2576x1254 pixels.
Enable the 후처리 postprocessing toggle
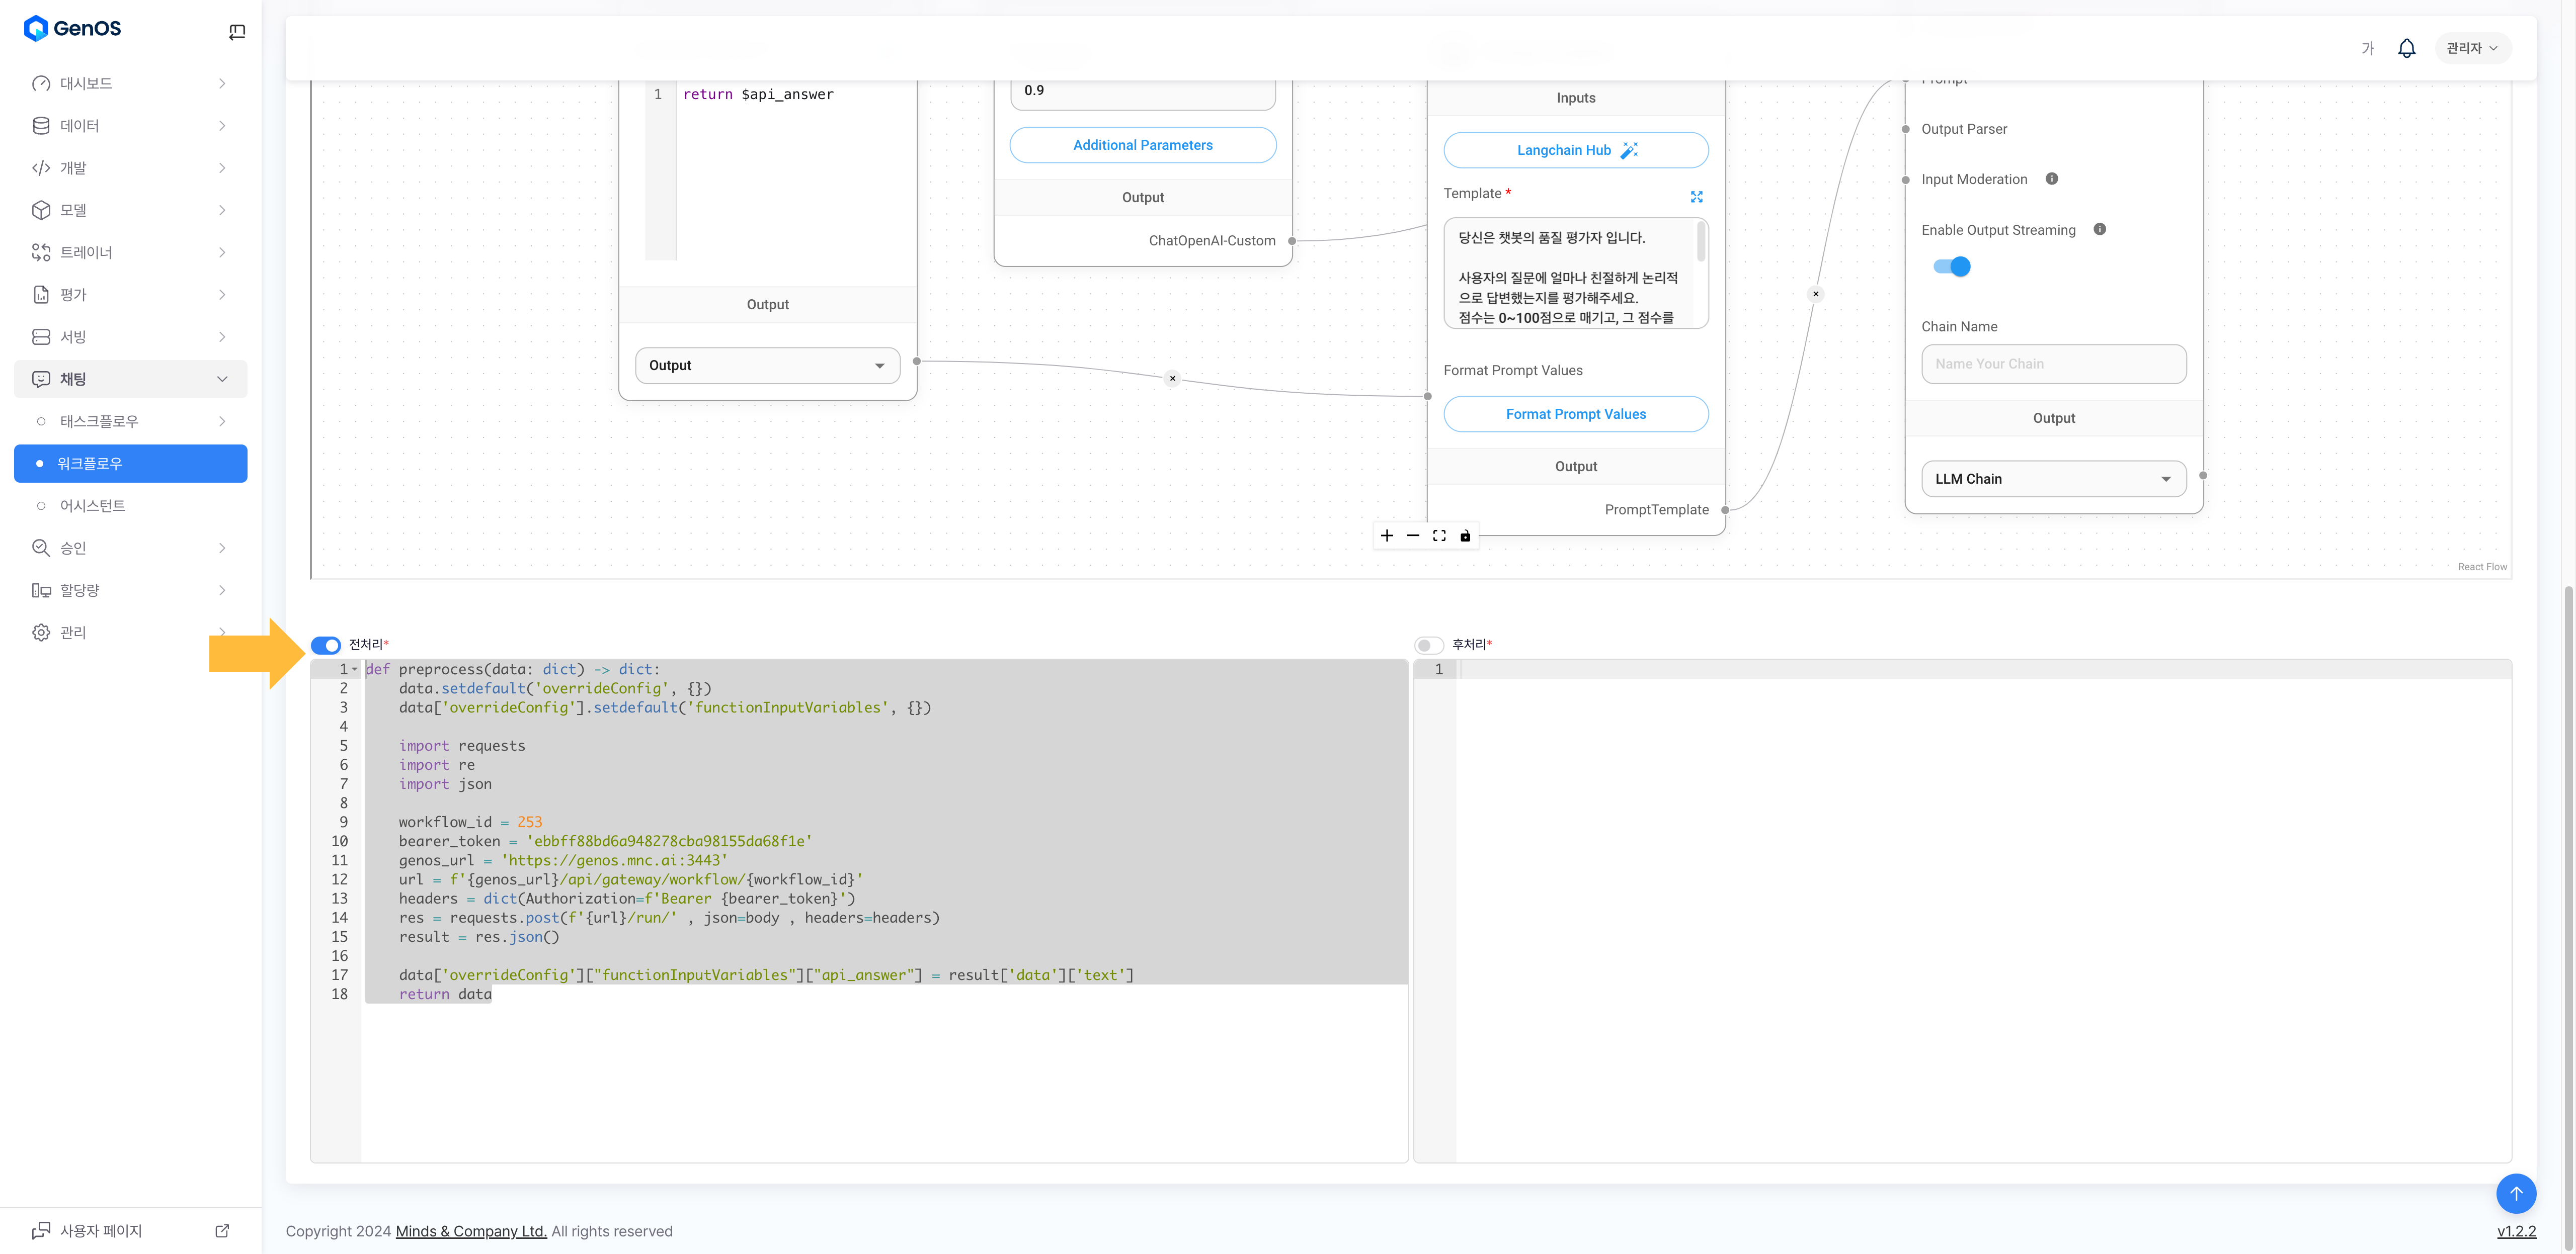(x=1429, y=646)
